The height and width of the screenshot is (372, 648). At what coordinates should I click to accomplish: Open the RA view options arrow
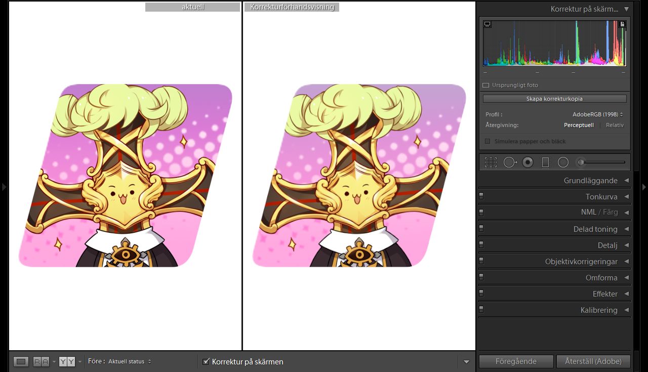pos(54,362)
